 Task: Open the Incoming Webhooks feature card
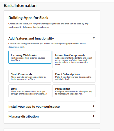(30, 57)
